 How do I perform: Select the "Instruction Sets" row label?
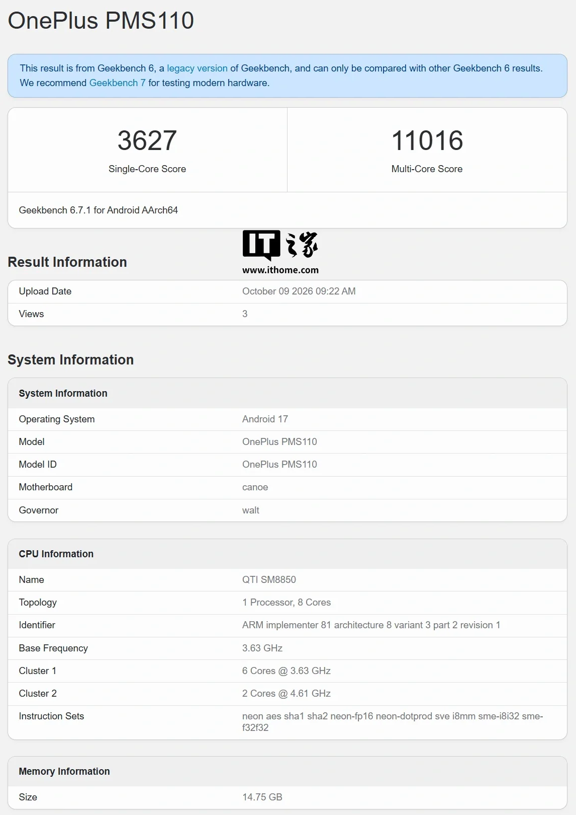(x=51, y=716)
